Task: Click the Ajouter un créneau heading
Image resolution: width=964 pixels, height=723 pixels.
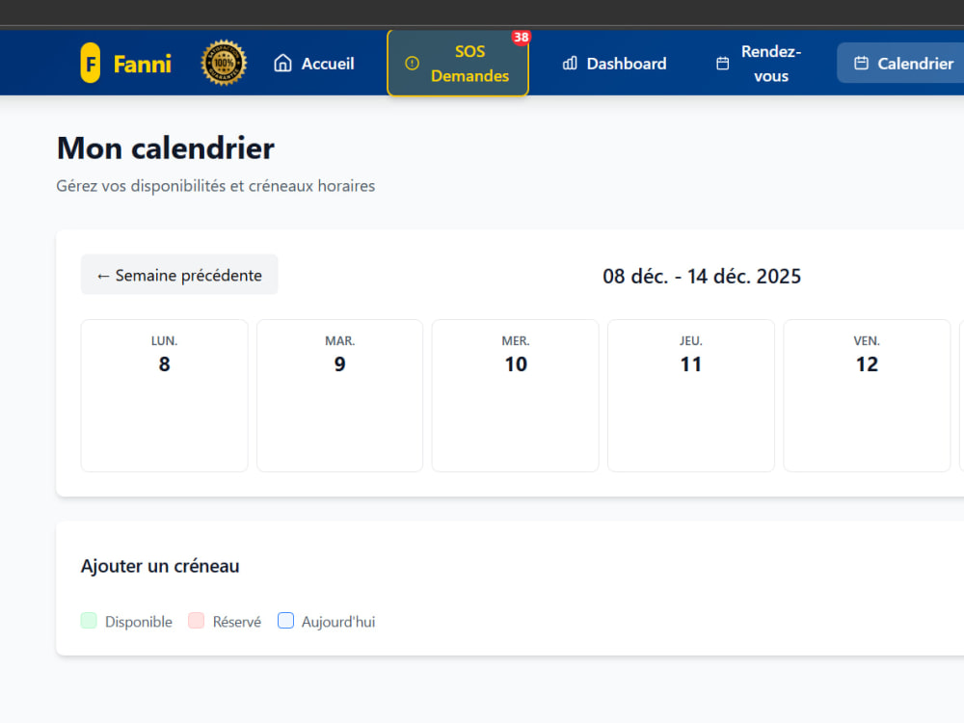Action: click(x=160, y=566)
